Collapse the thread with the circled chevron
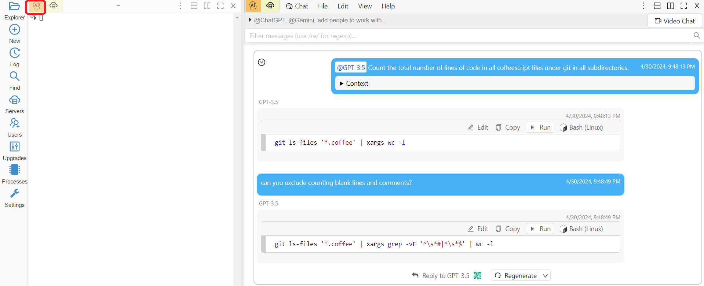Image resolution: width=704 pixels, height=286 pixels. [x=262, y=62]
